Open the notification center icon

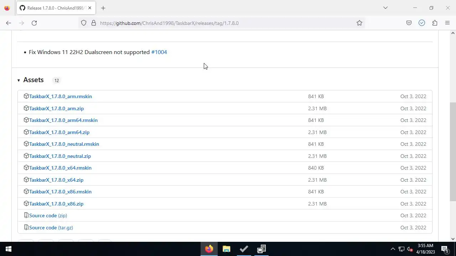click(445, 249)
